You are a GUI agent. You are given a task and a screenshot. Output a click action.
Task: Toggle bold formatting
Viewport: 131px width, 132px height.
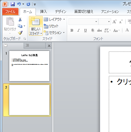click(72, 30)
